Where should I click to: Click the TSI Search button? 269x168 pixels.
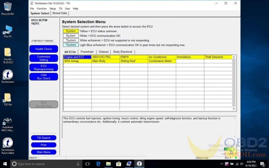[x=43, y=138]
